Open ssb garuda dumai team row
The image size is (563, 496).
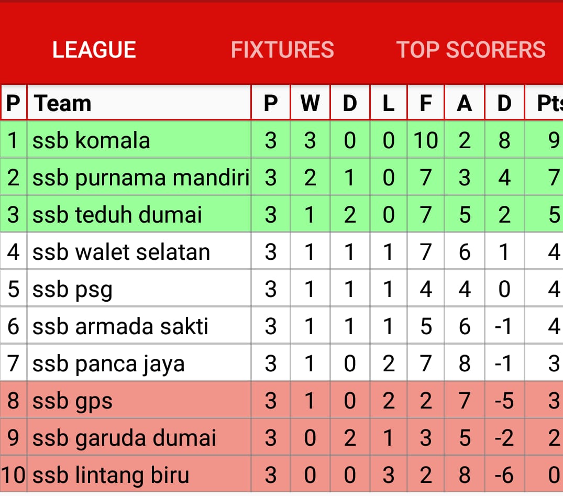(124, 438)
